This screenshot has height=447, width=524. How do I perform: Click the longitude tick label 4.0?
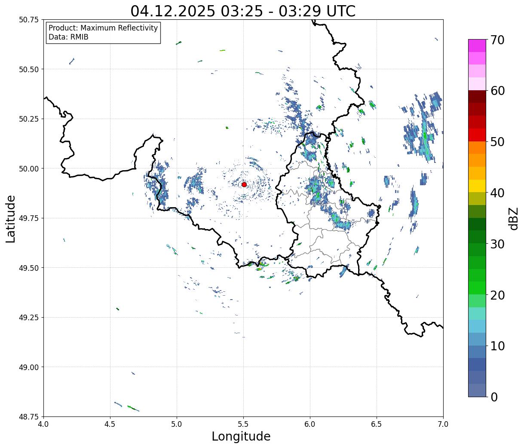[x=43, y=424]
